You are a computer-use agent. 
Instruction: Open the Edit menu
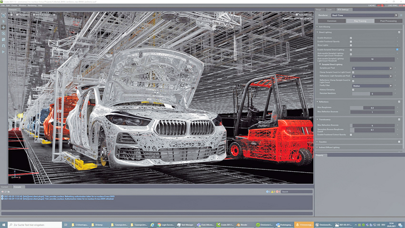[8, 5]
